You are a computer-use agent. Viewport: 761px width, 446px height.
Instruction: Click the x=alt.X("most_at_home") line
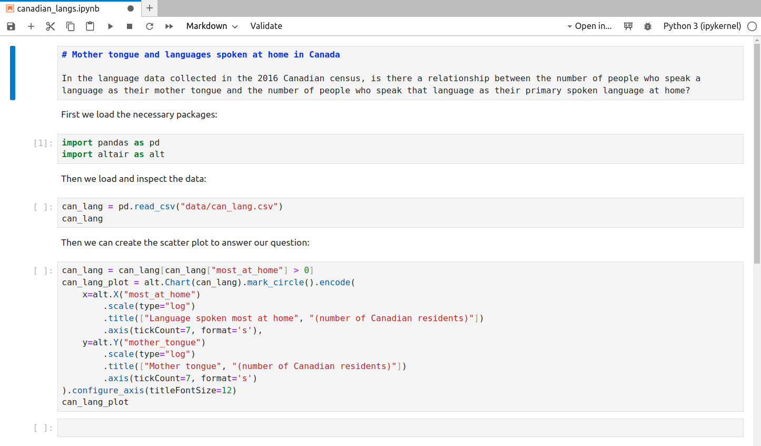(141, 294)
